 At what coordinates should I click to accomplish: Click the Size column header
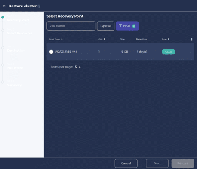click(x=123, y=39)
